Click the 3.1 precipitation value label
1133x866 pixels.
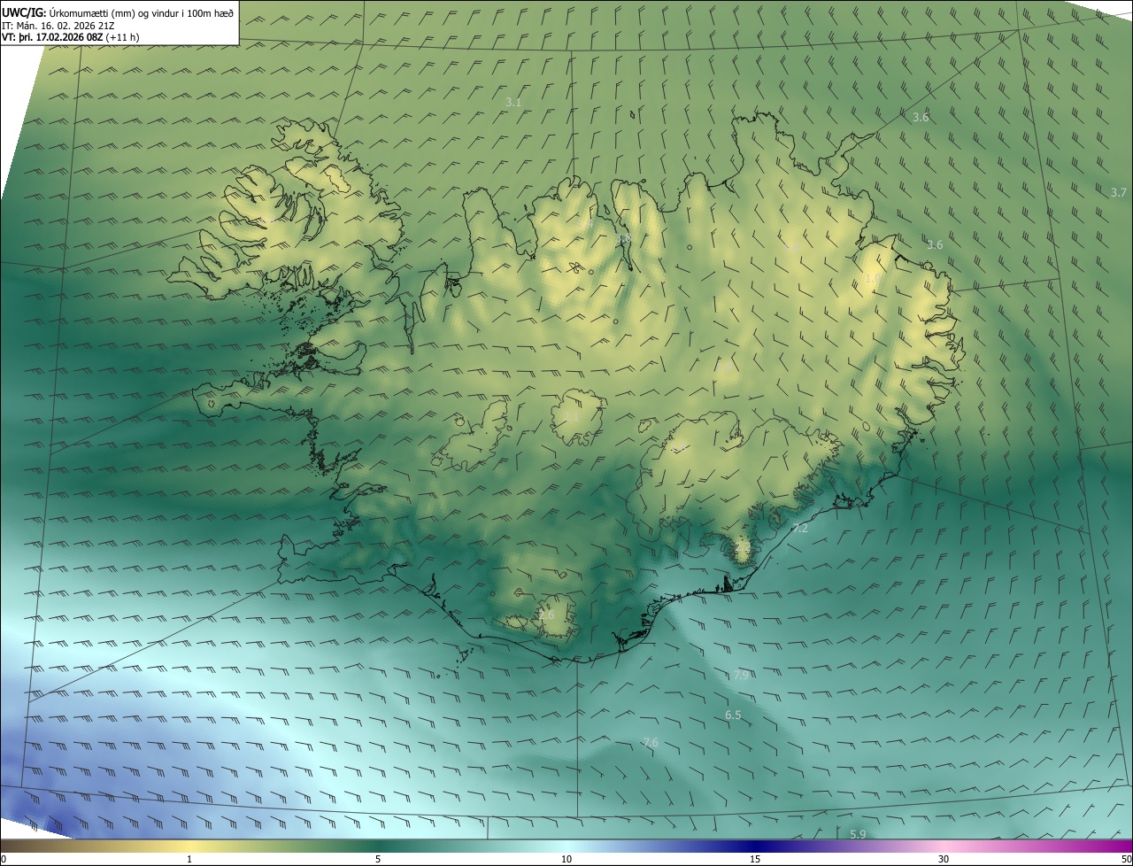click(513, 103)
